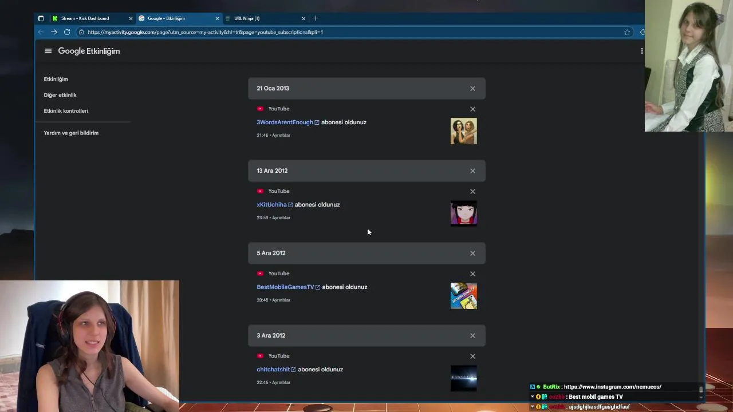Screen dimensions: 733x412
Task: Go forward using browser forward arrow
Action: 54,32
